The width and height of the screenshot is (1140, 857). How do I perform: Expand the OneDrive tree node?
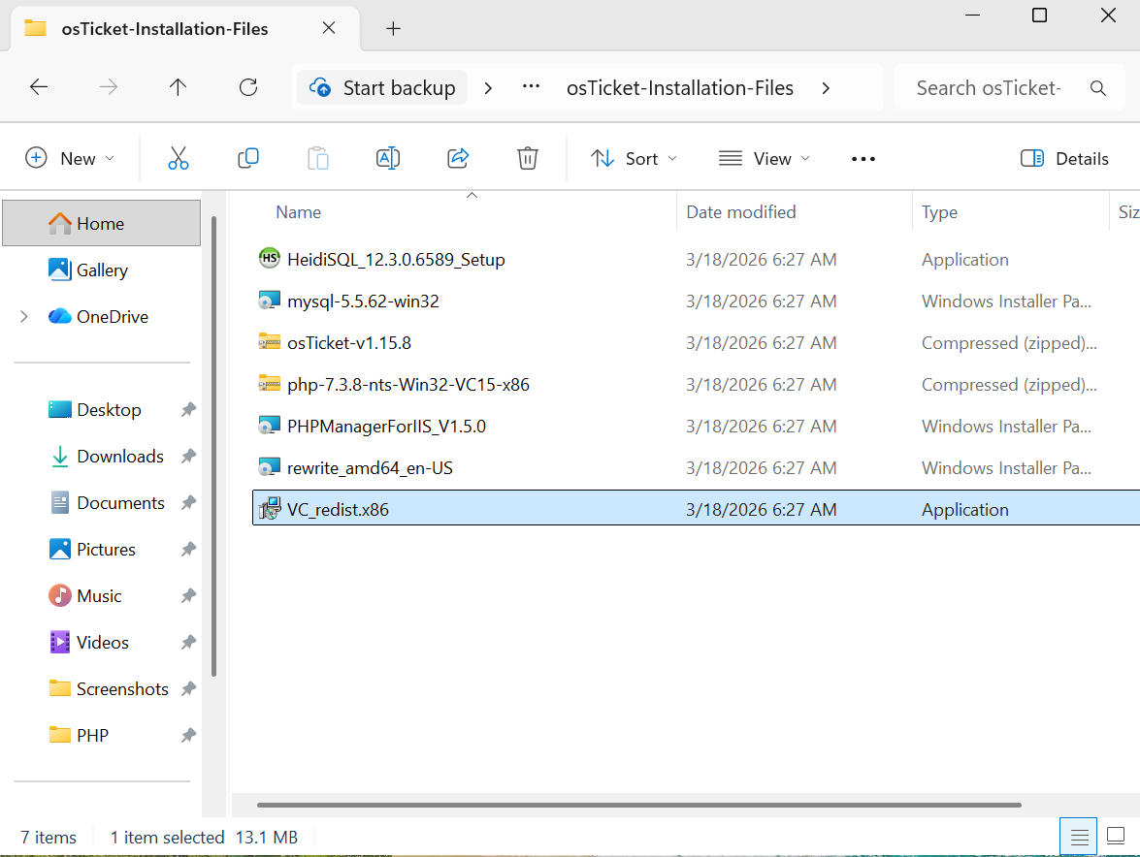[x=24, y=317]
